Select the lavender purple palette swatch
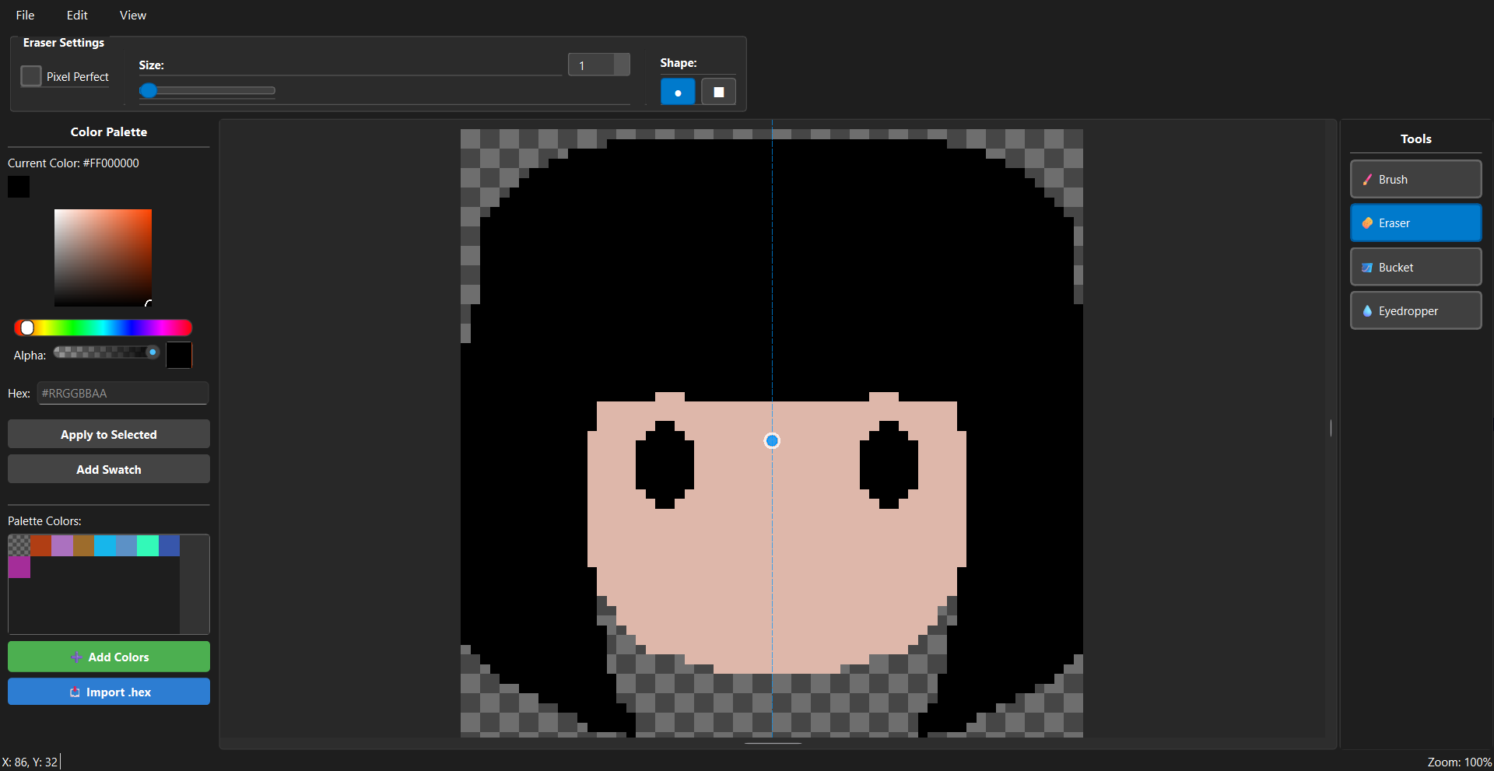 [62, 545]
